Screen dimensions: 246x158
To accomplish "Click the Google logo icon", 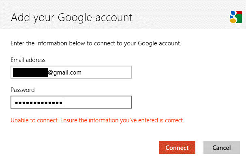I will coord(236,17).
